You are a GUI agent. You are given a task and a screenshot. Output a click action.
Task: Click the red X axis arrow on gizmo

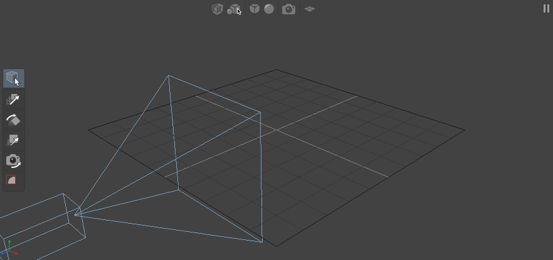click(14, 254)
